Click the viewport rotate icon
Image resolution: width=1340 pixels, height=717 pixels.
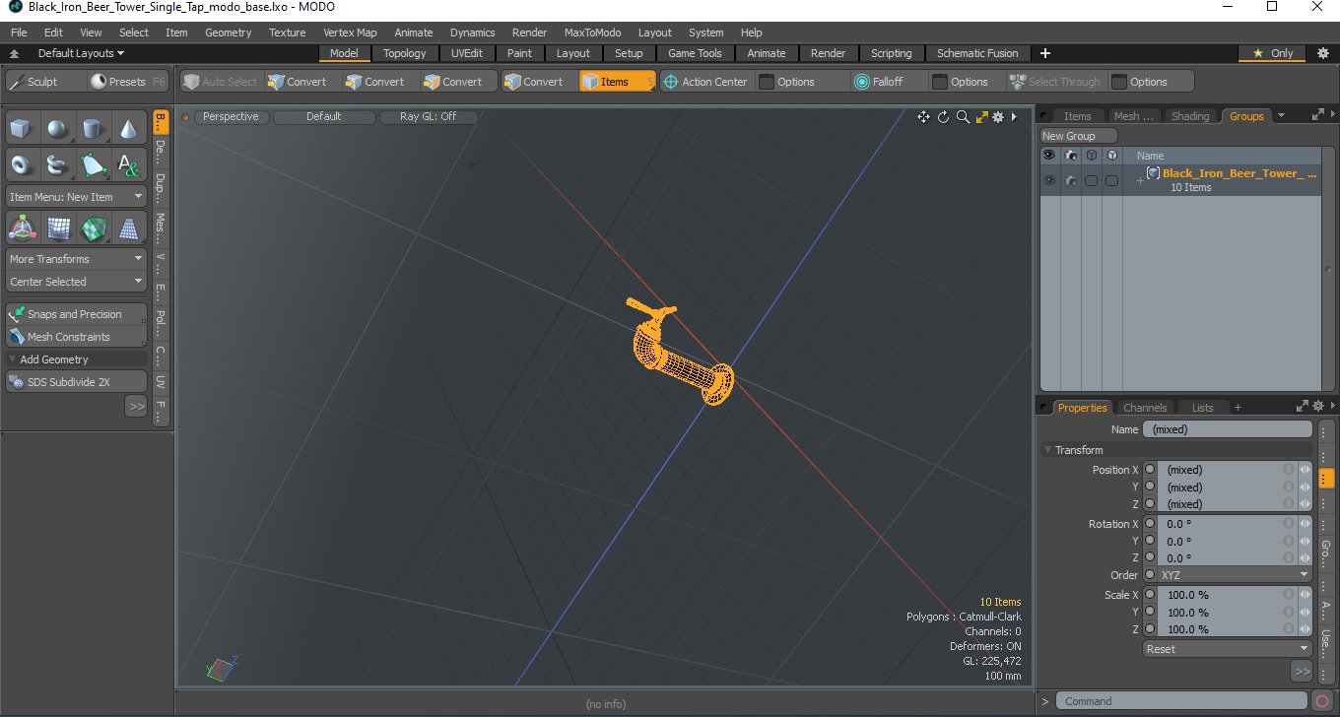pos(943,117)
